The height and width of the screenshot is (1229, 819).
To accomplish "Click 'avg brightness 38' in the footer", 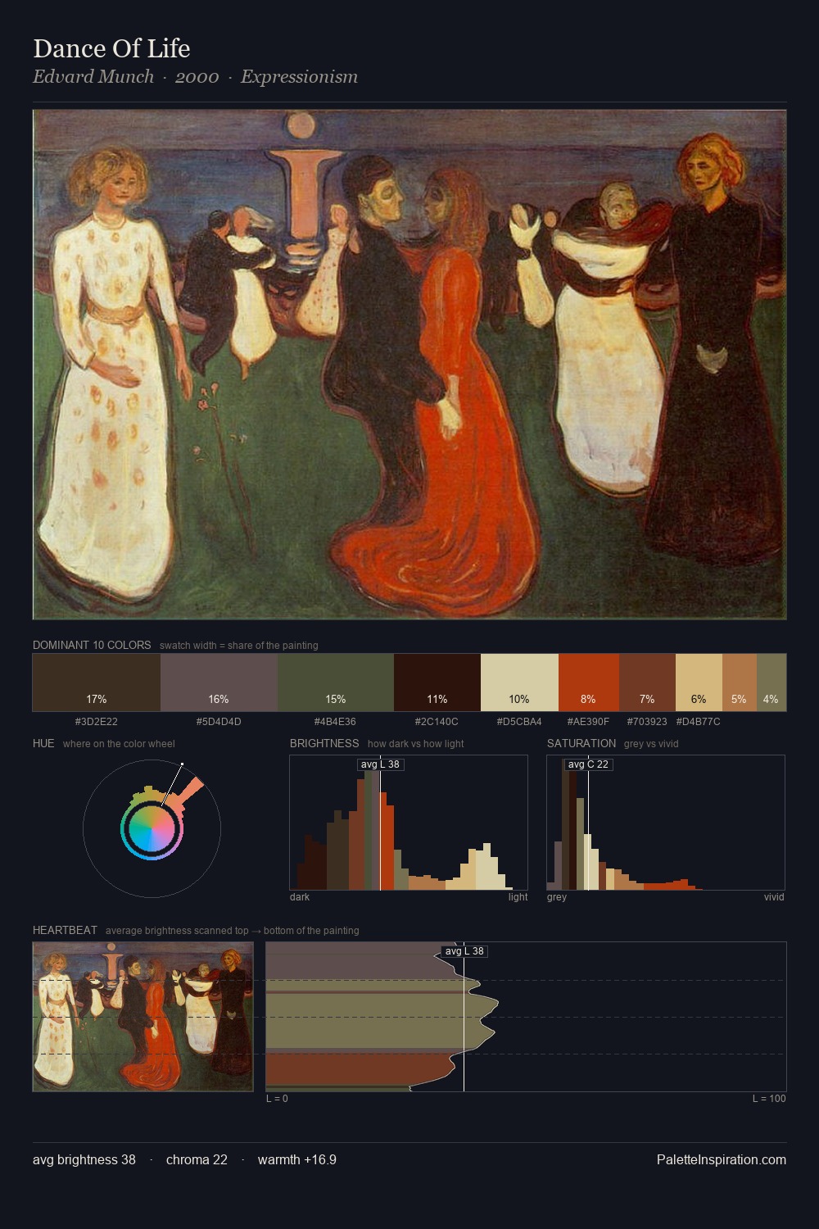I will click(84, 1160).
